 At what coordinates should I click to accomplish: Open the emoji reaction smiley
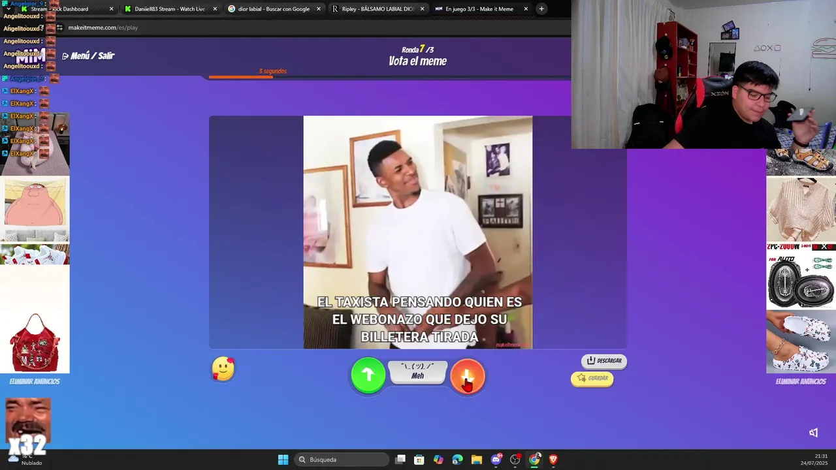pyautogui.click(x=223, y=369)
